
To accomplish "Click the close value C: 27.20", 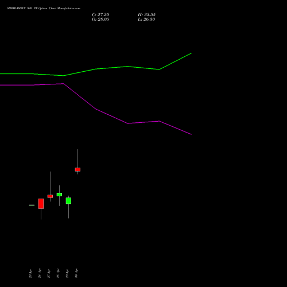I will [x=100, y=15].
